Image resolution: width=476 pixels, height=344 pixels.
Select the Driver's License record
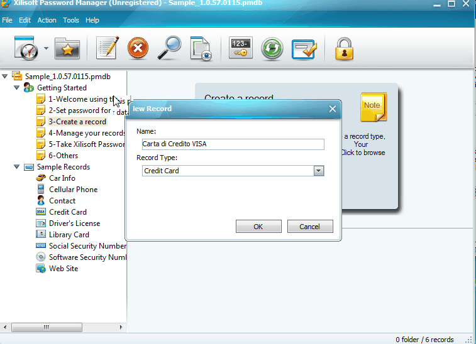tap(75, 223)
